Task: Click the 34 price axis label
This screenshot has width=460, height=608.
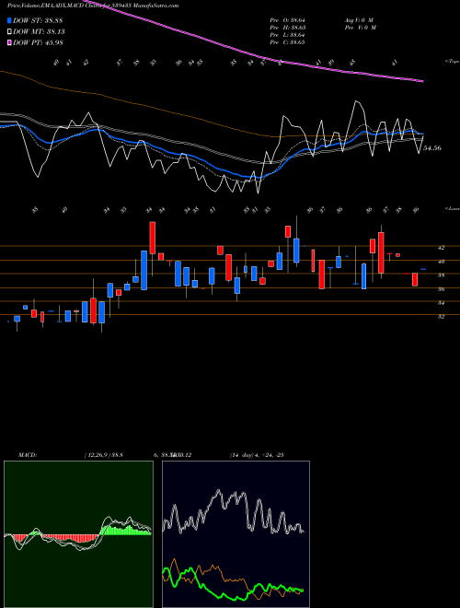Action: 441,303
